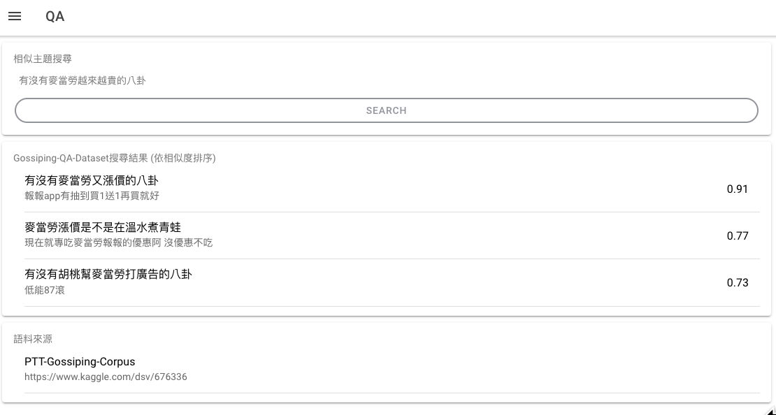This screenshot has height=415, width=776.
Task: Select the 0.91 similarity score
Action: [x=738, y=189]
